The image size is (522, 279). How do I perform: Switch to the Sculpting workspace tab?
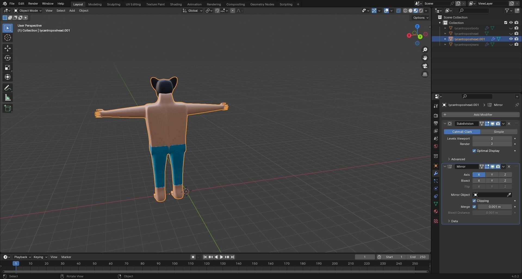pos(114,4)
